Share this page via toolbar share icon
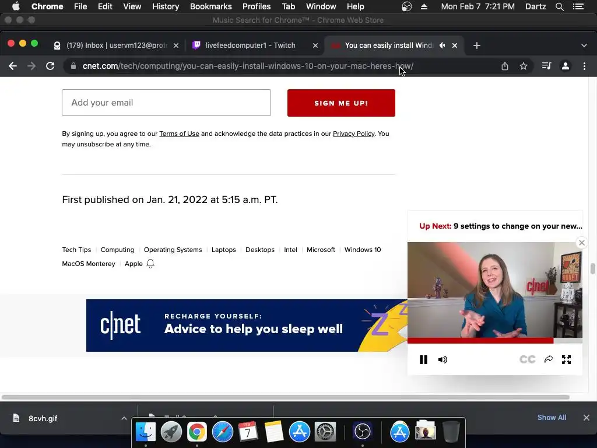The image size is (597, 448). (505, 66)
